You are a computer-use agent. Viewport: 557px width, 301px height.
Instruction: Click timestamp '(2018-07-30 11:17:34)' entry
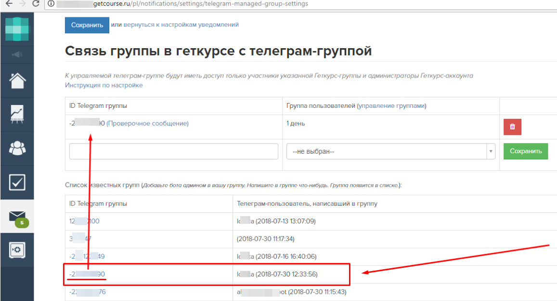pos(266,239)
